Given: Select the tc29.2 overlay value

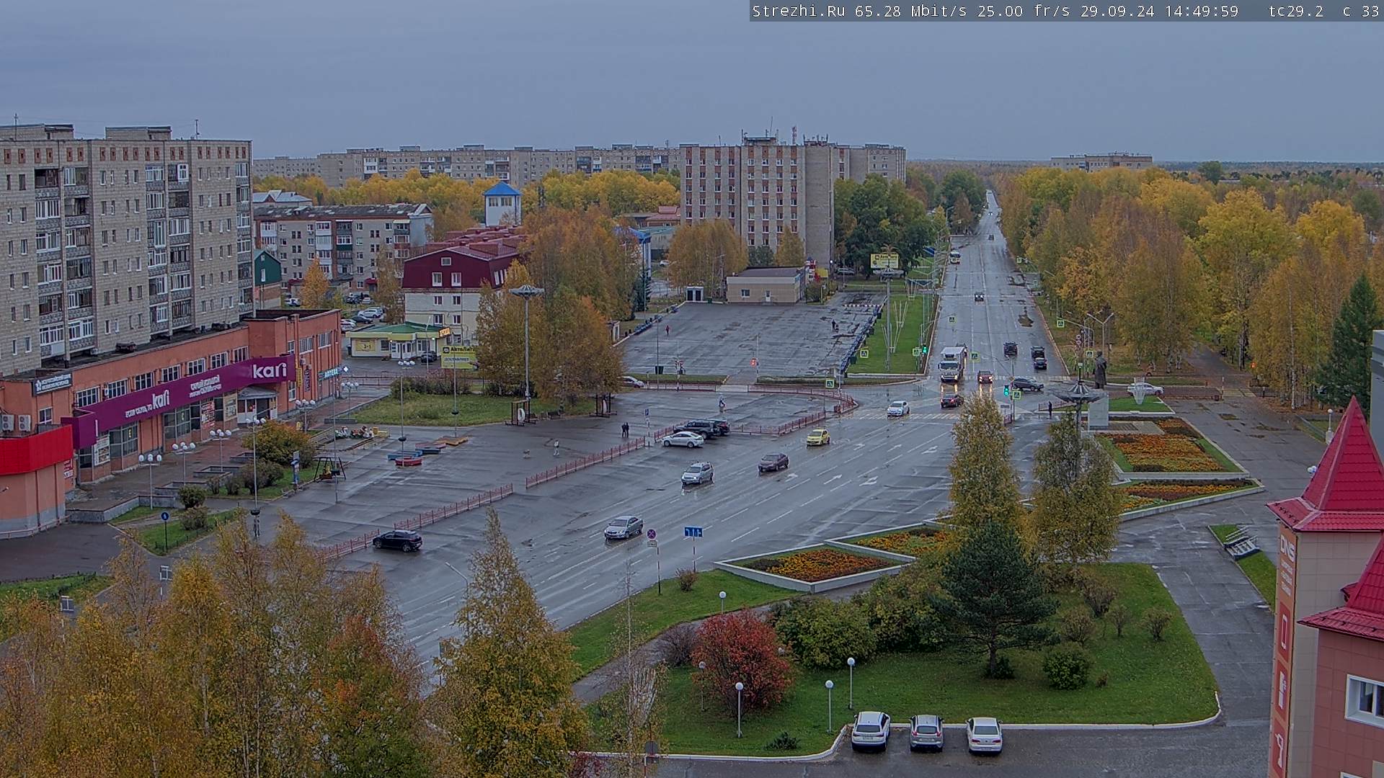Looking at the screenshot, I should tap(1295, 11).
